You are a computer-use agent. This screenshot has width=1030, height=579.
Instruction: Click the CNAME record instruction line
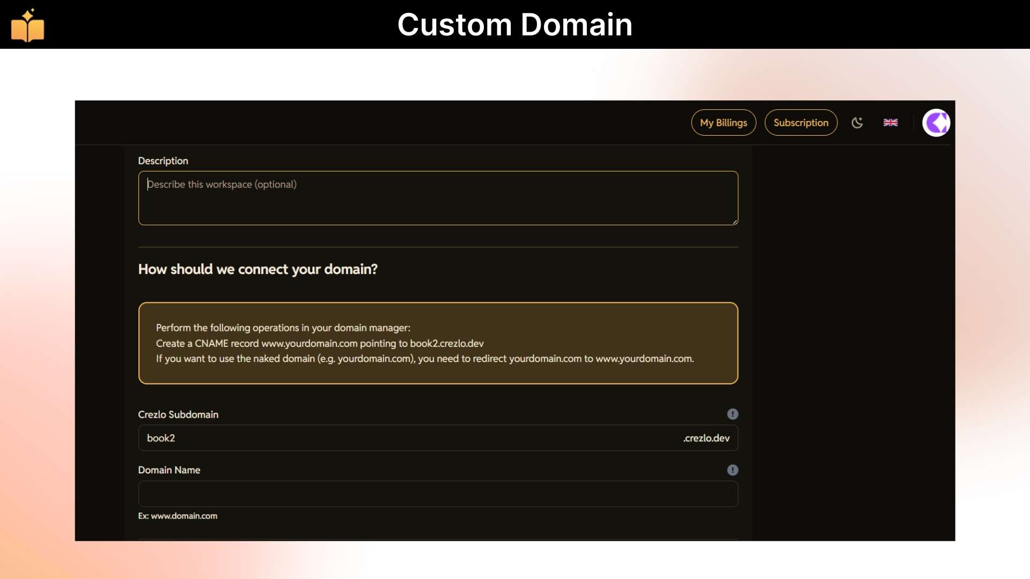click(320, 343)
